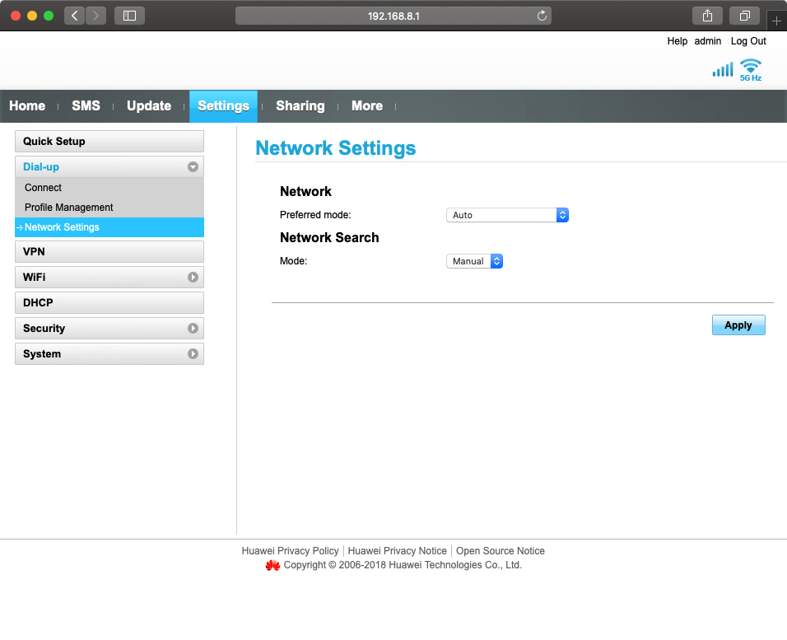Screen dimensions: 787x640
Task: Open the Preferred mode dropdown
Action: click(x=507, y=215)
